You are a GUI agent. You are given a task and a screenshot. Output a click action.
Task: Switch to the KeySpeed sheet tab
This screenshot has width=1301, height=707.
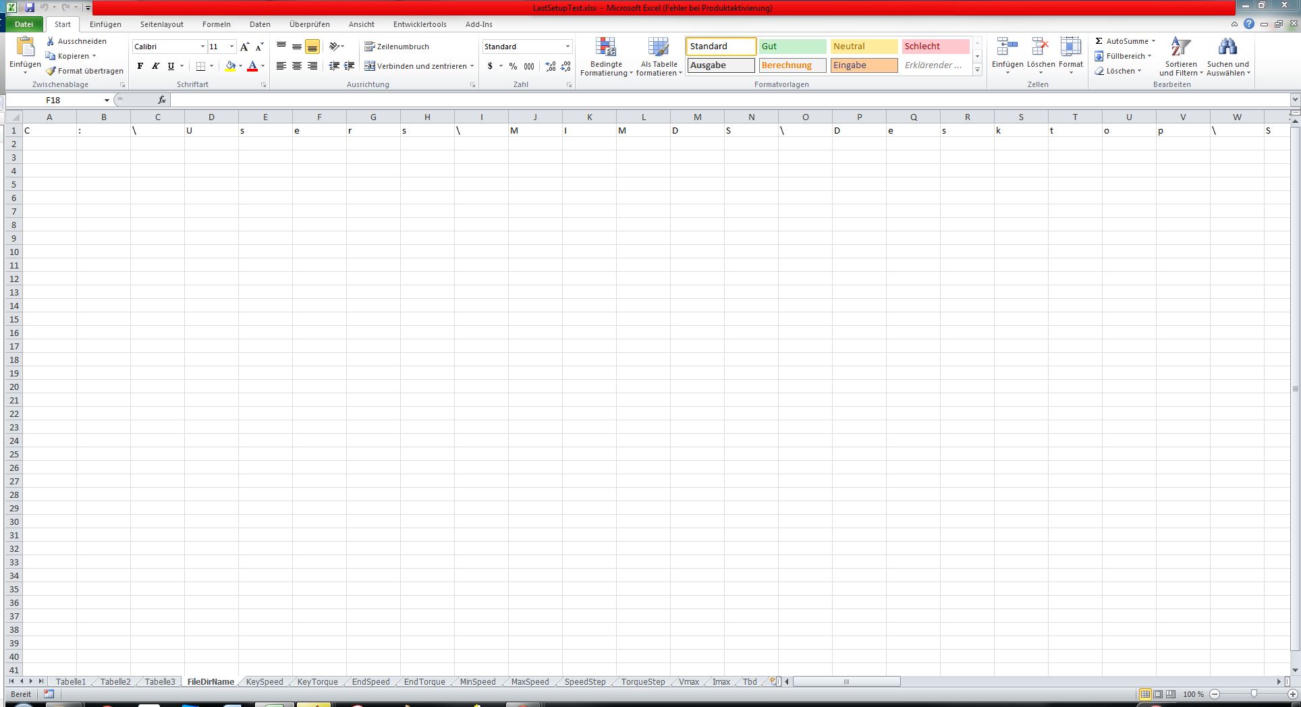[x=265, y=682]
